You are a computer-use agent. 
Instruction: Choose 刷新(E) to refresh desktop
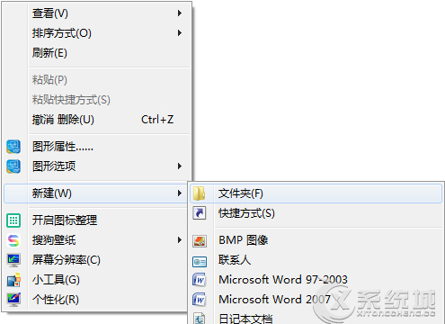coord(97,53)
